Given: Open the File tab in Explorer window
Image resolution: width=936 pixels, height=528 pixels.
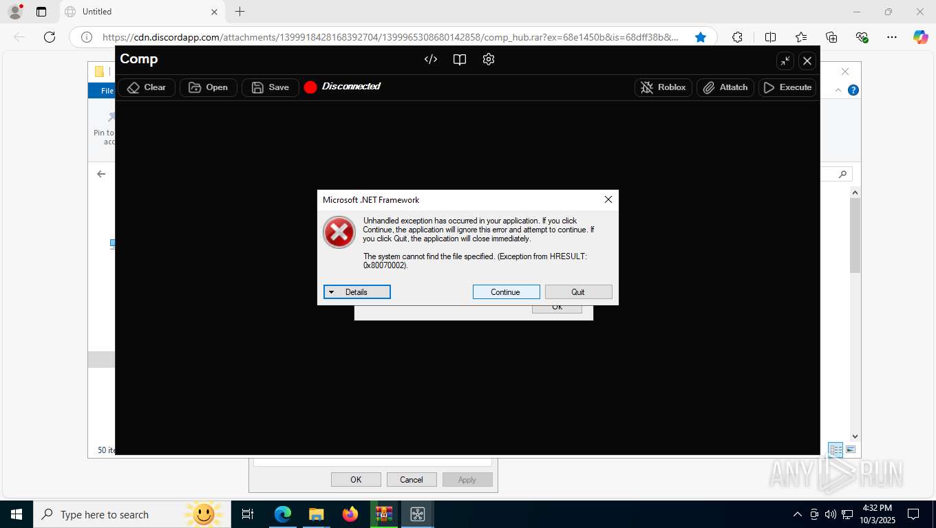Looking at the screenshot, I should [103, 91].
